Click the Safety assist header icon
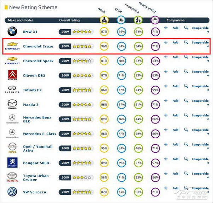213x203 pixels. [x=155, y=20]
